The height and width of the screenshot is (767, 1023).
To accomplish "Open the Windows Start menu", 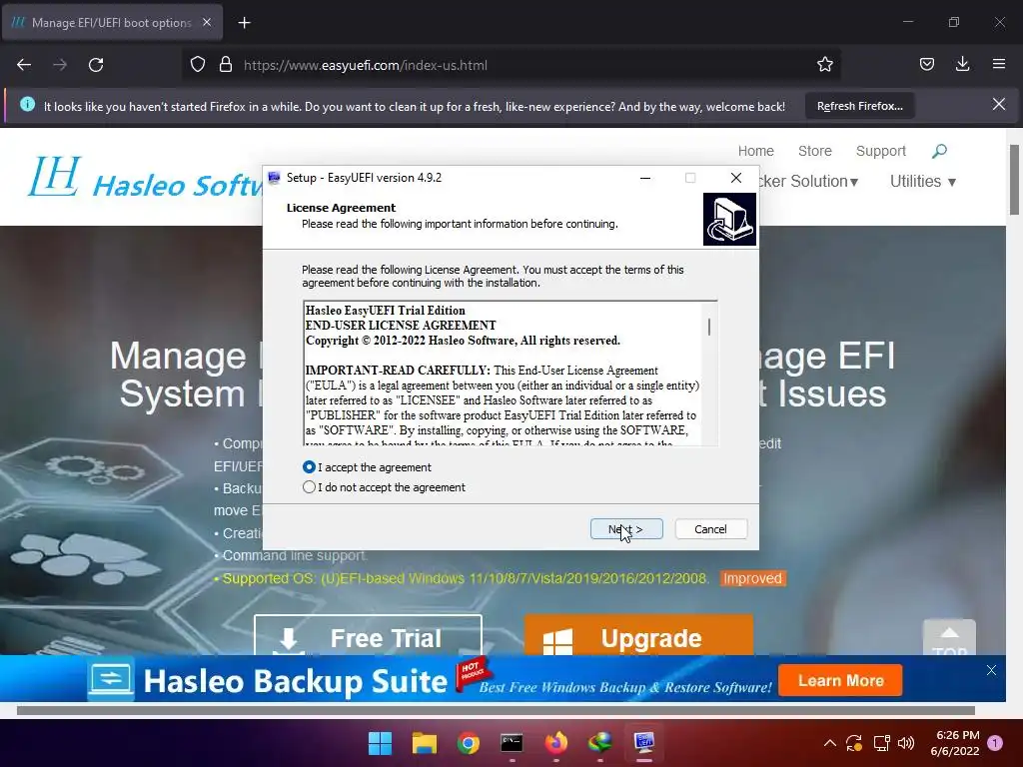I will tap(380, 743).
